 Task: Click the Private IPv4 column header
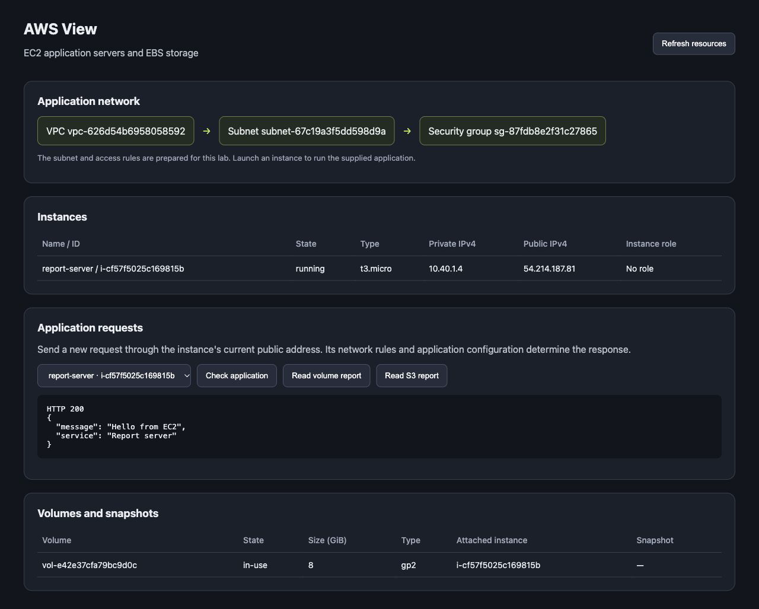452,244
